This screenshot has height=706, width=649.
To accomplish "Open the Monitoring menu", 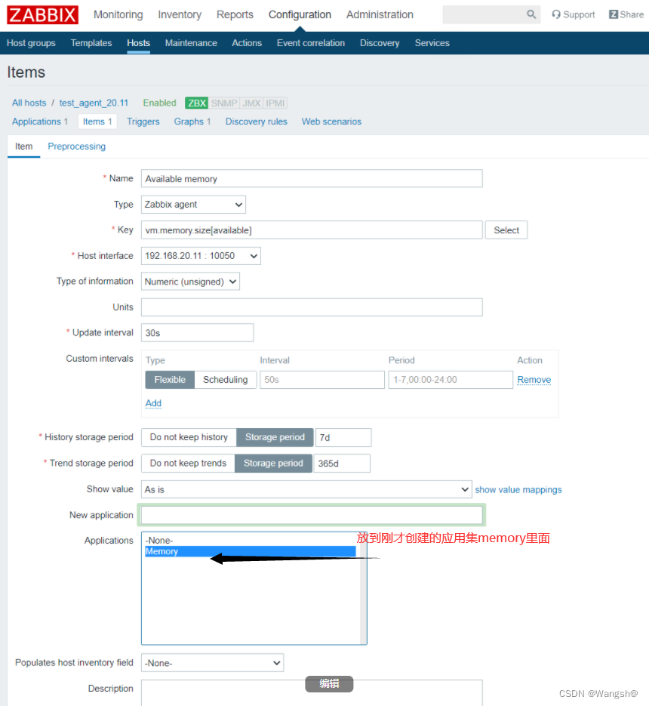I will pos(118,15).
